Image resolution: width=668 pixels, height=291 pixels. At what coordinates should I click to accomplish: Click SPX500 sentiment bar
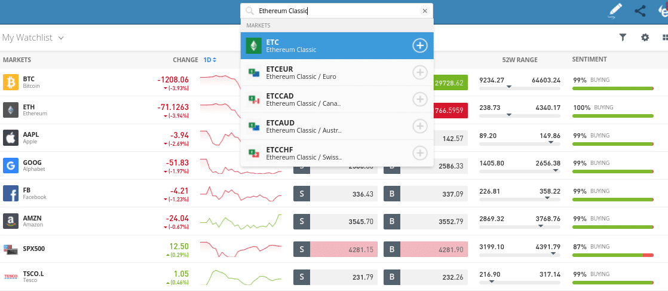point(612,255)
